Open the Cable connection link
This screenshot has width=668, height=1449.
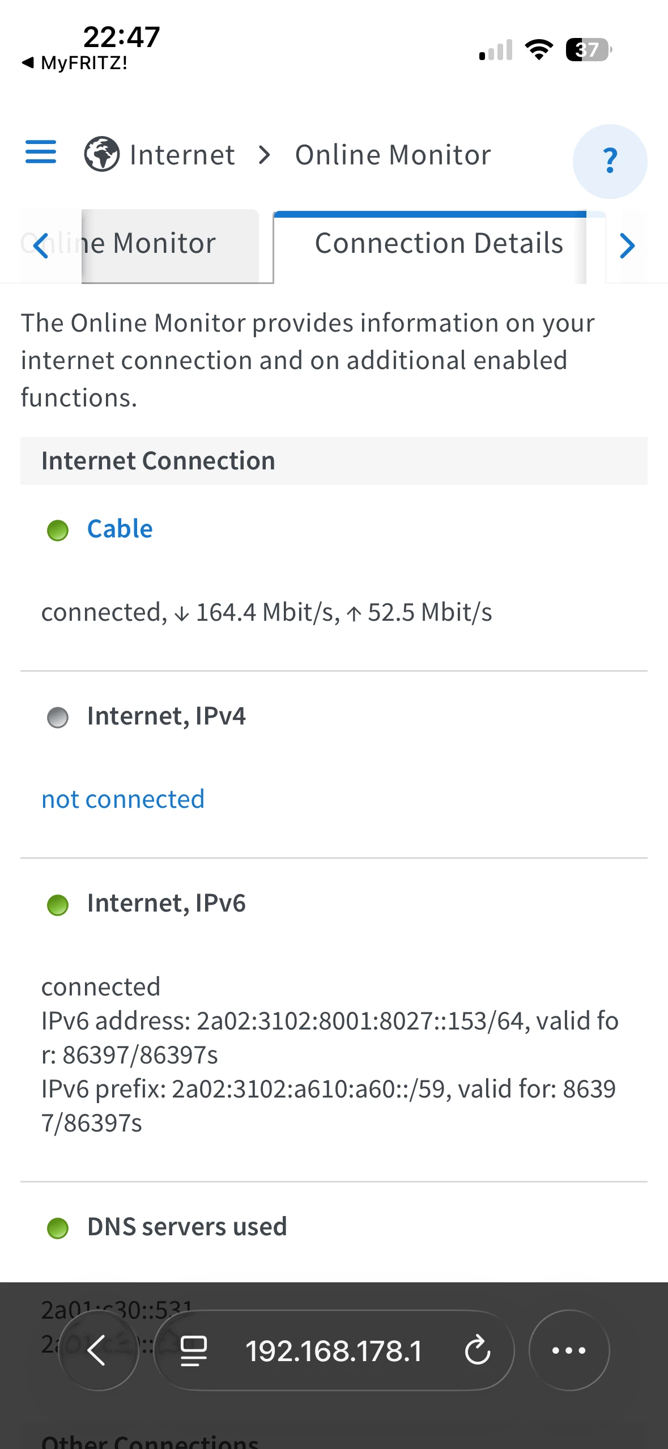point(120,529)
